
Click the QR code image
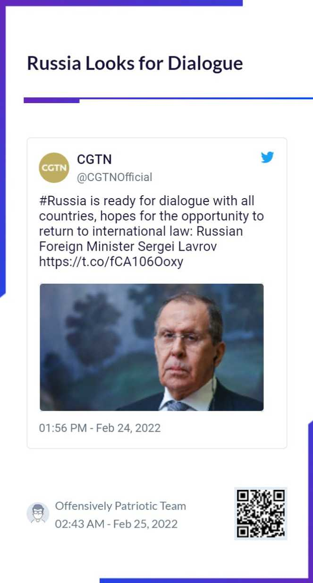(x=261, y=513)
